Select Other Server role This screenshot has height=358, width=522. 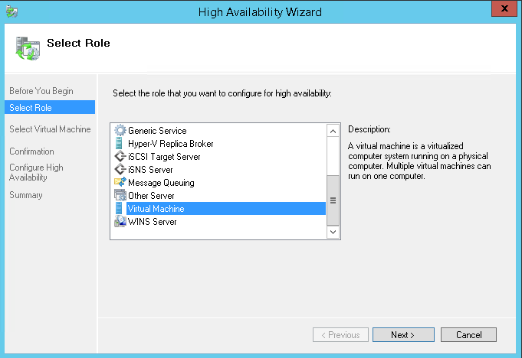point(151,196)
